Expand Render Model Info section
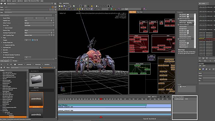The width and height of the screenshot is (215, 121). point(2,43)
